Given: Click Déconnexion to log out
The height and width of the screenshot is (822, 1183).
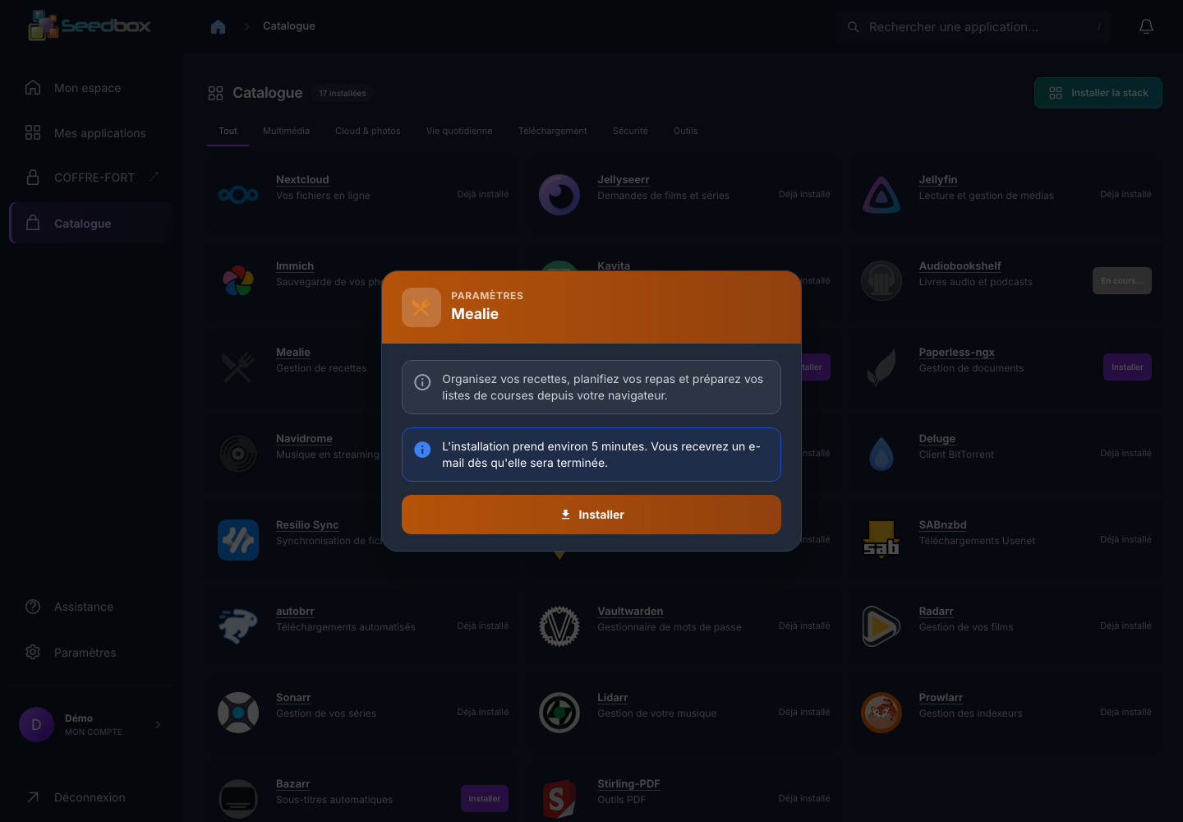Looking at the screenshot, I should (91, 797).
